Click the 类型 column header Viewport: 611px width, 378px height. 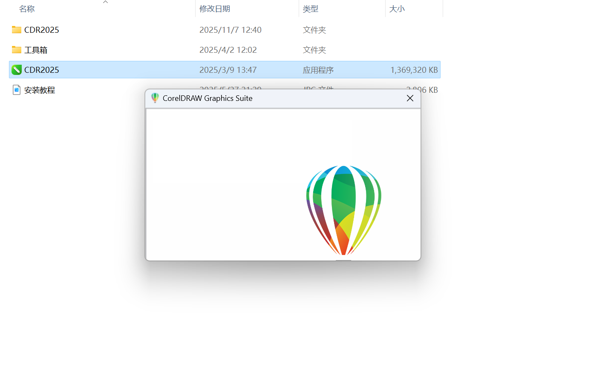point(311,9)
